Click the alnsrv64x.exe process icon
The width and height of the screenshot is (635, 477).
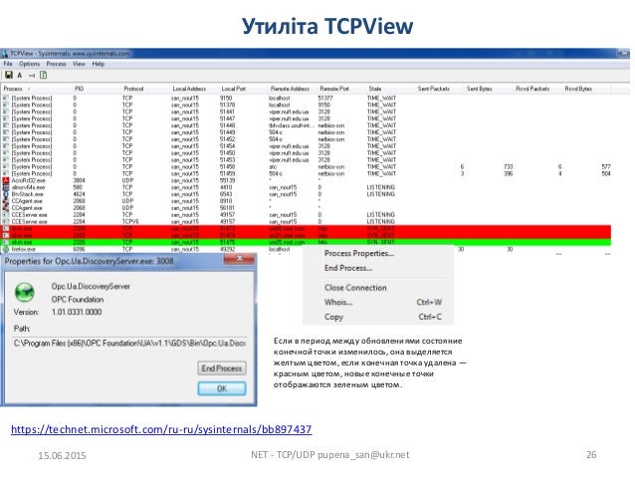pos(6,187)
